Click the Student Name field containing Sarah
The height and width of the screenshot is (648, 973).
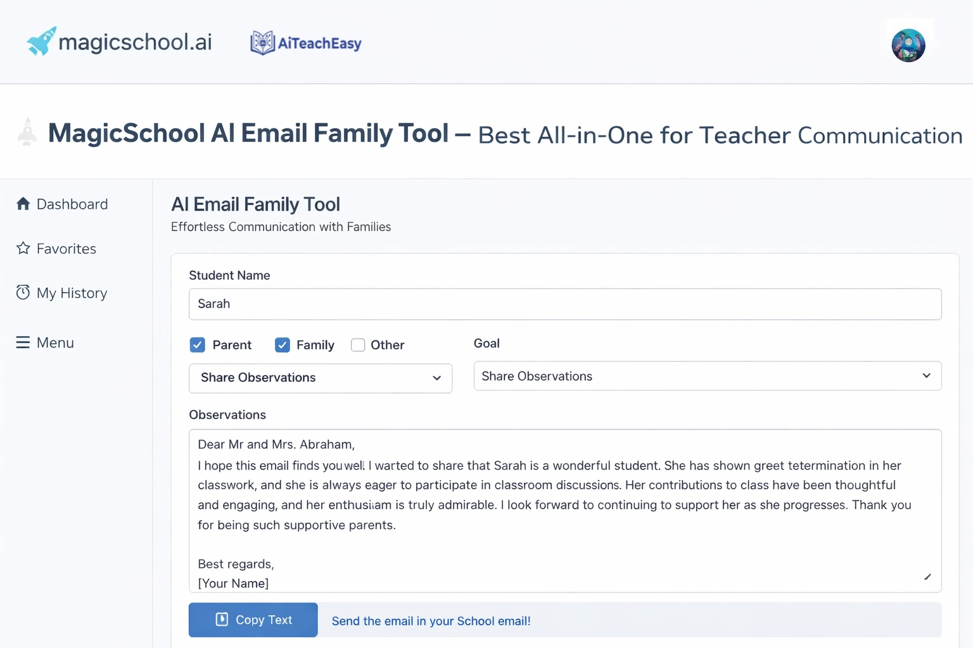point(565,304)
